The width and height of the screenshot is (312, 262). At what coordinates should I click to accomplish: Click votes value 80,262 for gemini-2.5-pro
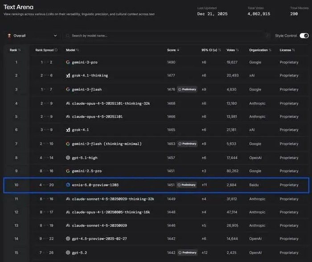(232, 171)
